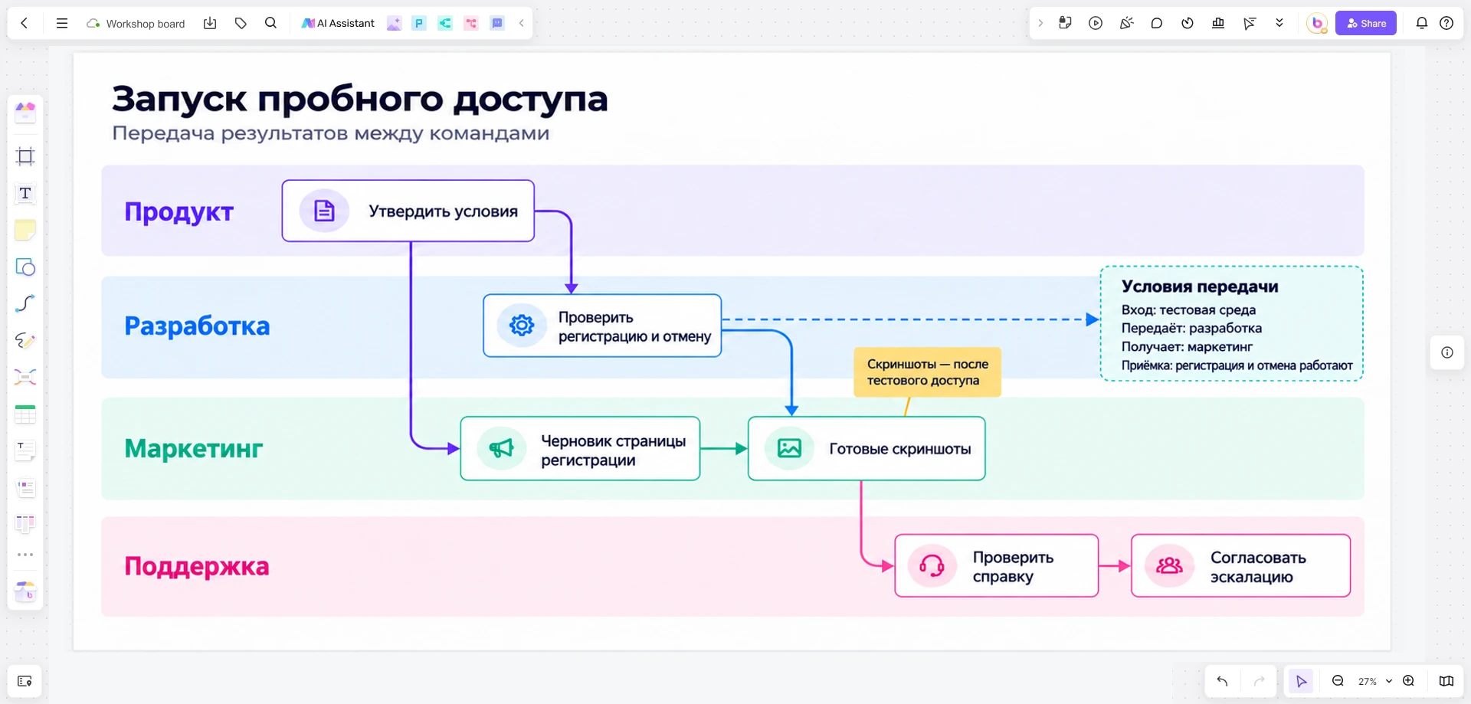Click the Undo arrow
Viewport: 1471px width, 704px height.
(1222, 681)
